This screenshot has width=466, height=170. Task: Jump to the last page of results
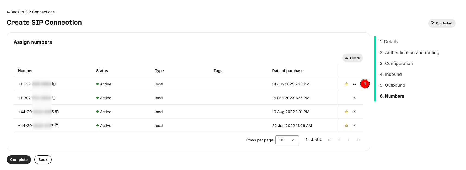[358, 140]
